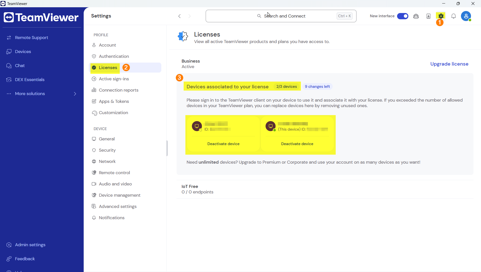Open Devices in left navigation
The width and height of the screenshot is (481, 272).
tap(42, 52)
